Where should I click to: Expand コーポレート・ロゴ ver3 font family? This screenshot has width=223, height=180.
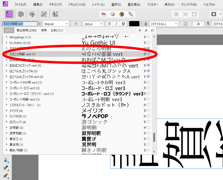click(6, 88)
